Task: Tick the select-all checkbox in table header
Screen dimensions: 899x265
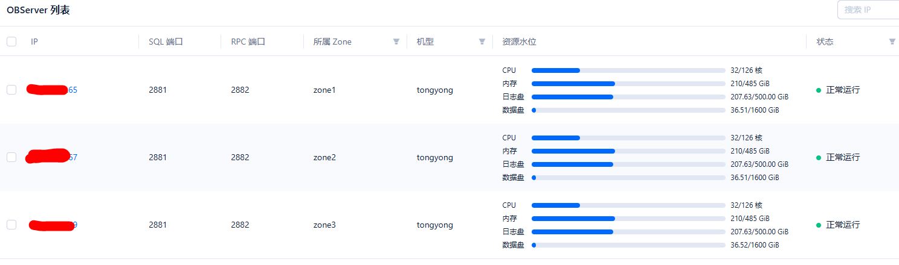Action: [x=11, y=42]
